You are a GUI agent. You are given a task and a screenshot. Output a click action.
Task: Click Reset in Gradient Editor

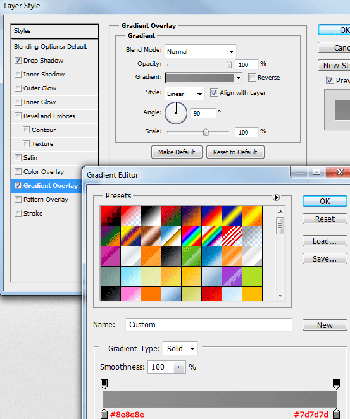[325, 219]
